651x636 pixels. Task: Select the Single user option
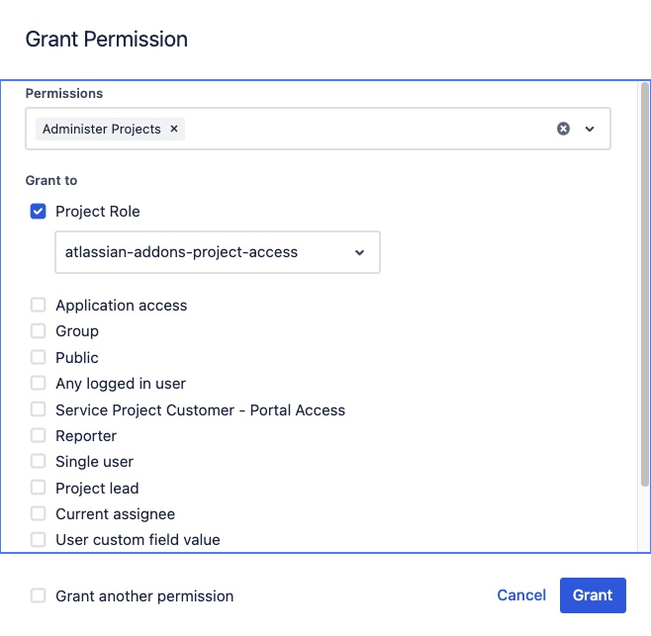pyautogui.click(x=39, y=462)
